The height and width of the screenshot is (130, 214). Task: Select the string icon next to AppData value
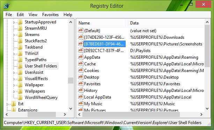(x=81, y=57)
